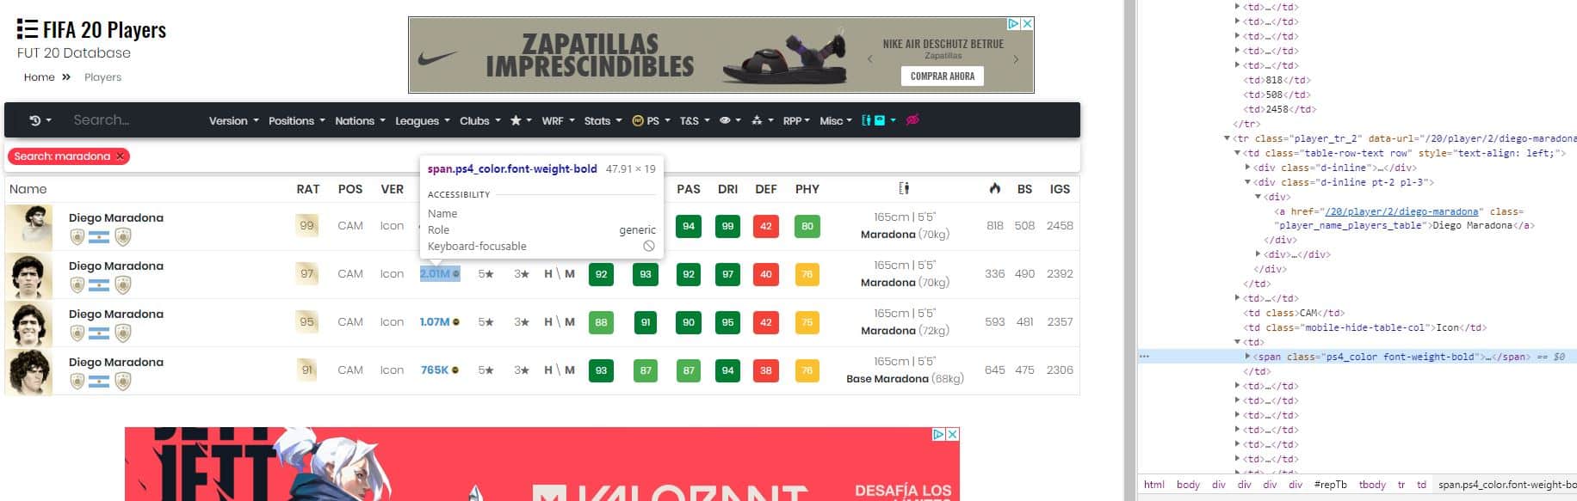
Task: Click the coin icon beside 1.07M price
Action: click(456, 322)
